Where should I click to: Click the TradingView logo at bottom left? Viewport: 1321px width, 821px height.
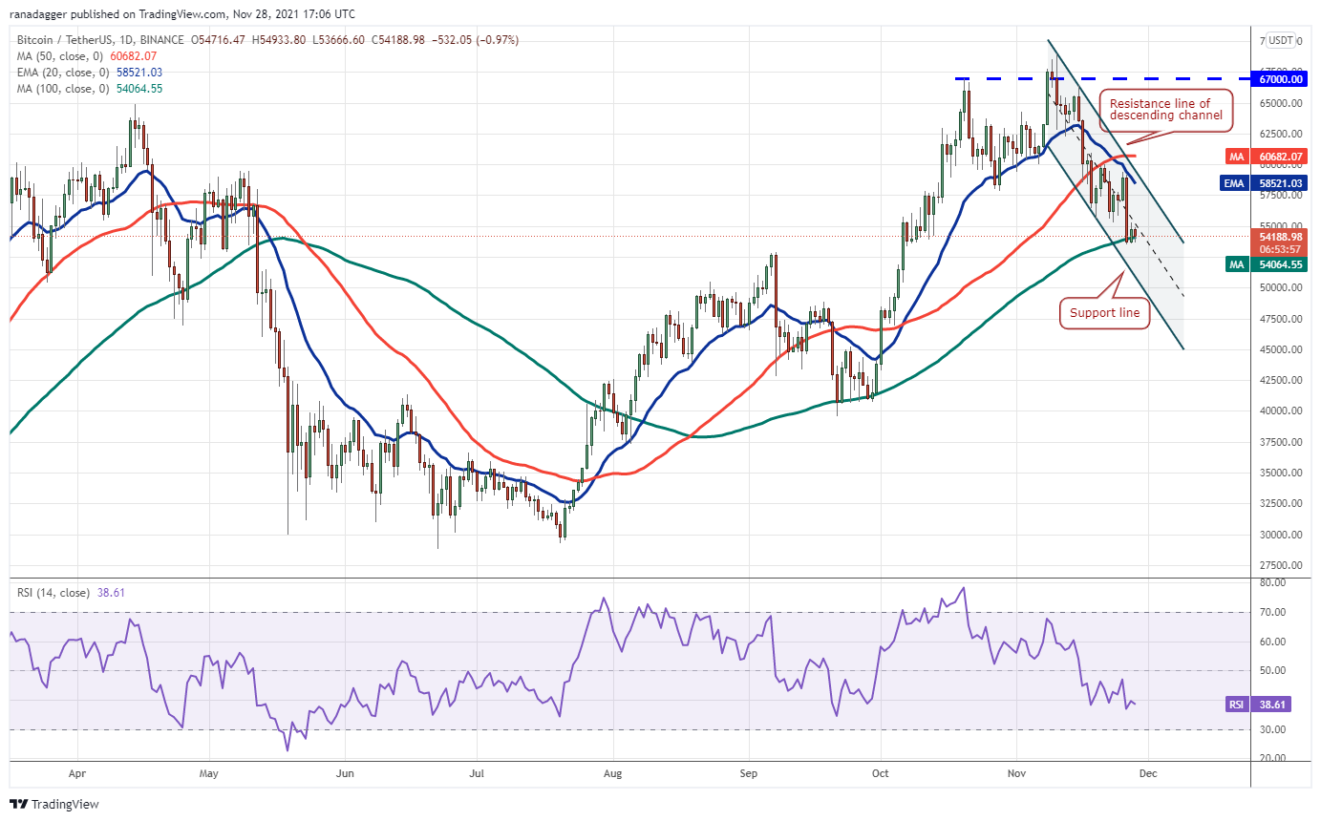coord(54,804)
